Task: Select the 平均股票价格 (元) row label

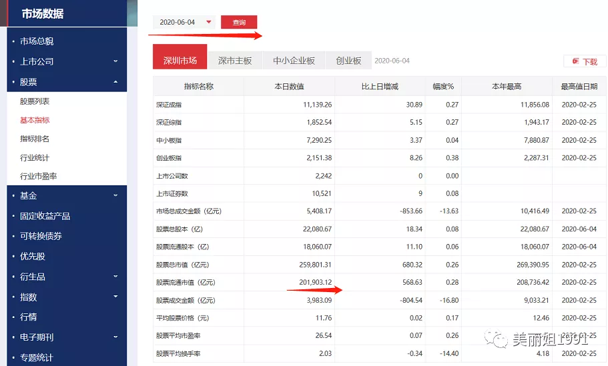Action: tap(183, 318)
